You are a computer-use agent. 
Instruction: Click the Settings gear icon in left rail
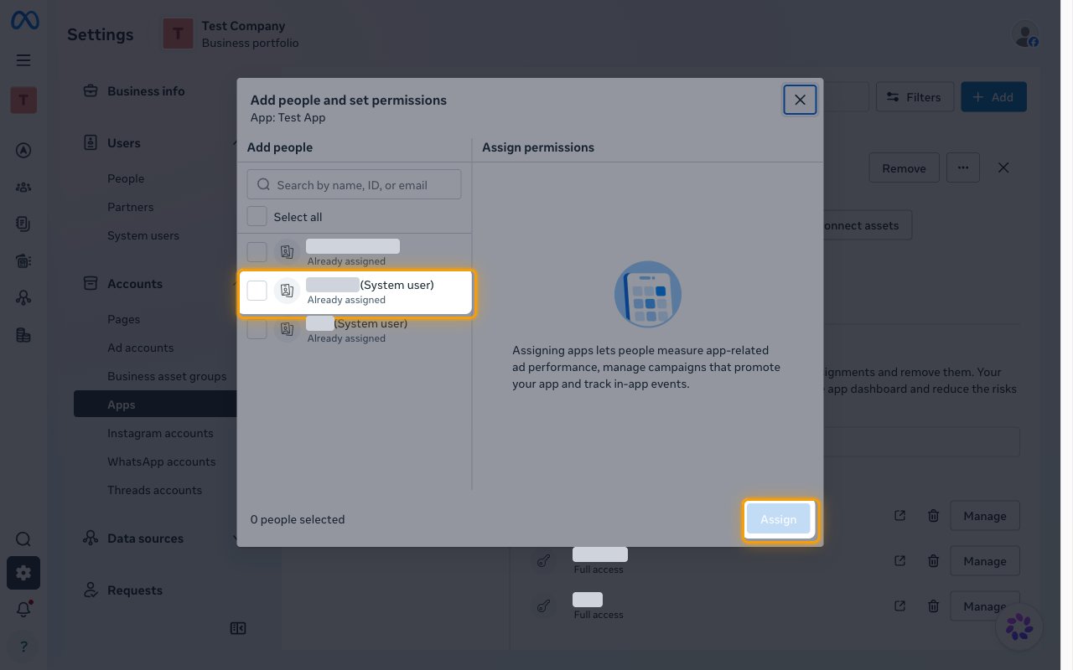(23, 573)
